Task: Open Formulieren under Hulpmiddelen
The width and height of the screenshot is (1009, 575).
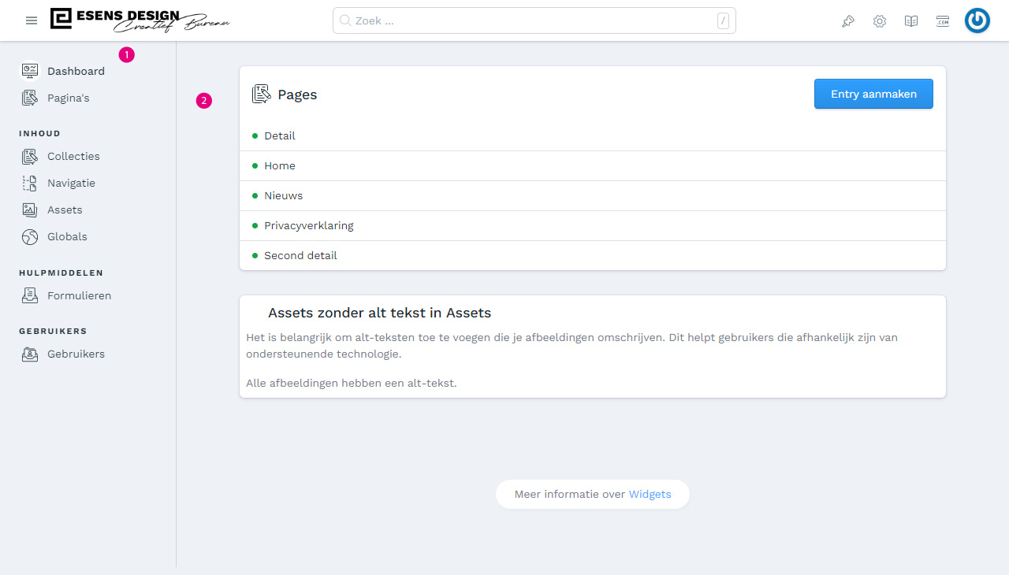Action: [79, 295]
